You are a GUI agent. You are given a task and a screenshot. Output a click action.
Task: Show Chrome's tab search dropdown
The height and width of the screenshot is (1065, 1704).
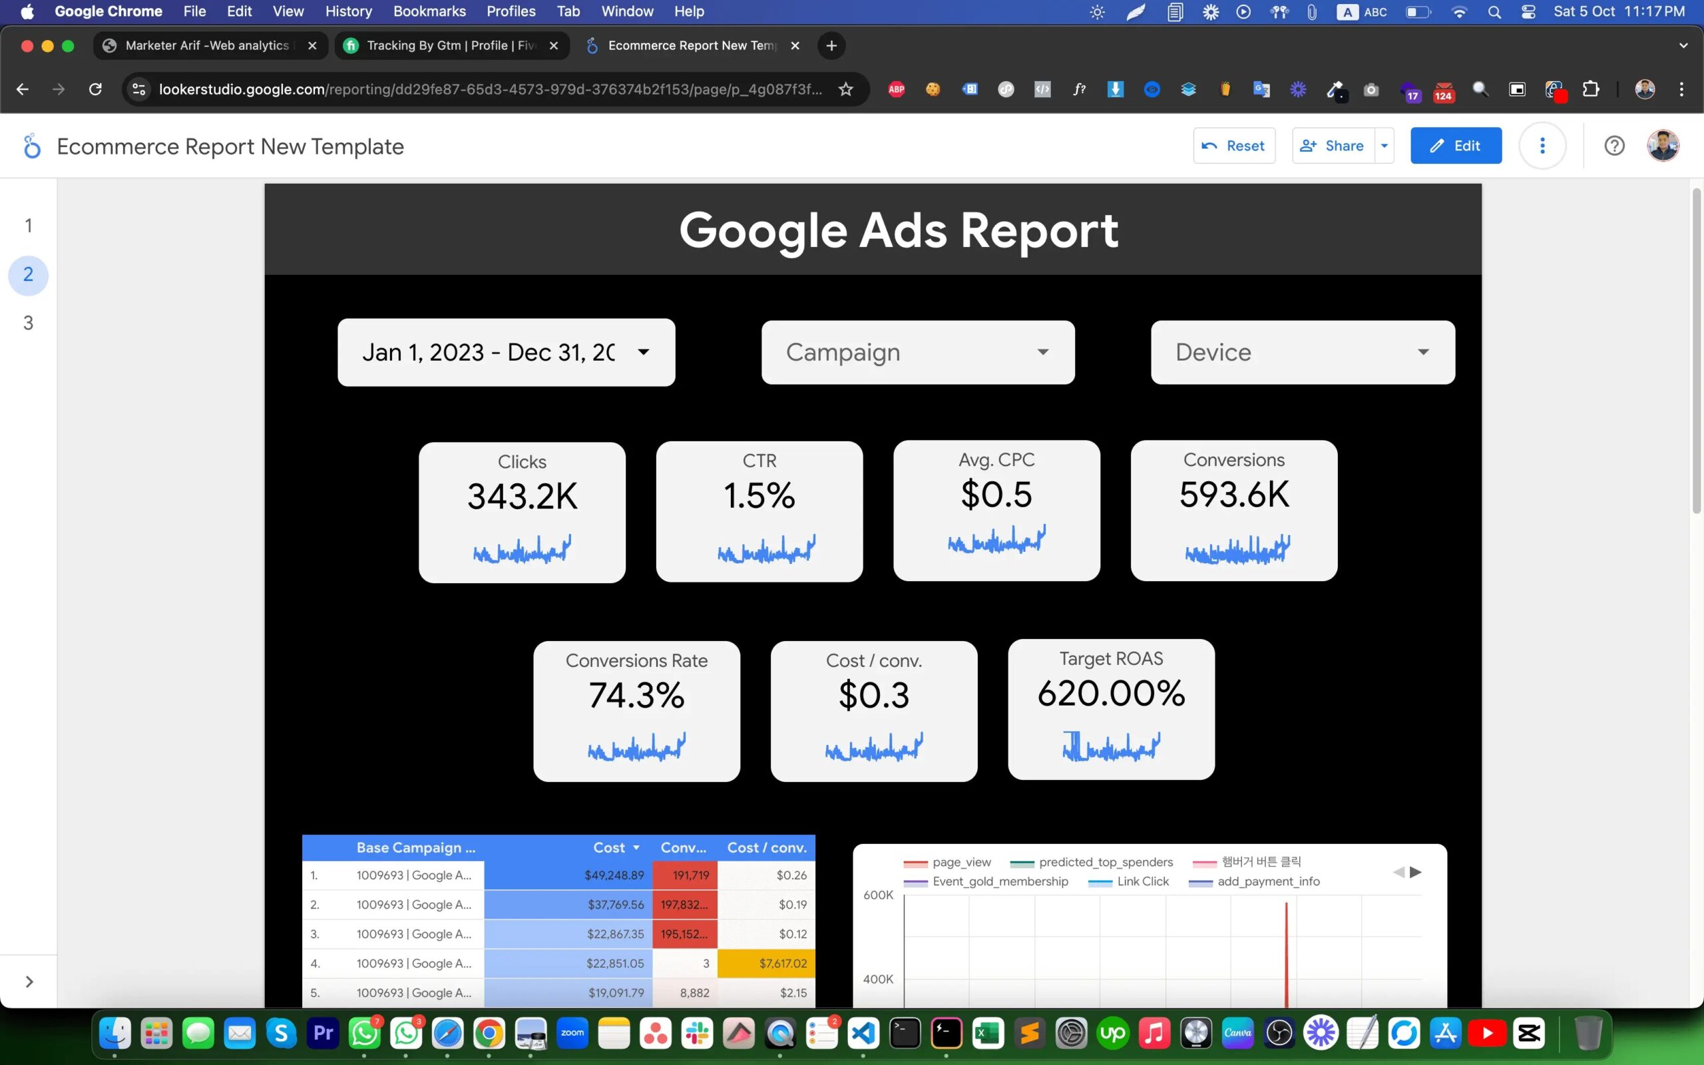click(x=1683, y=45)
